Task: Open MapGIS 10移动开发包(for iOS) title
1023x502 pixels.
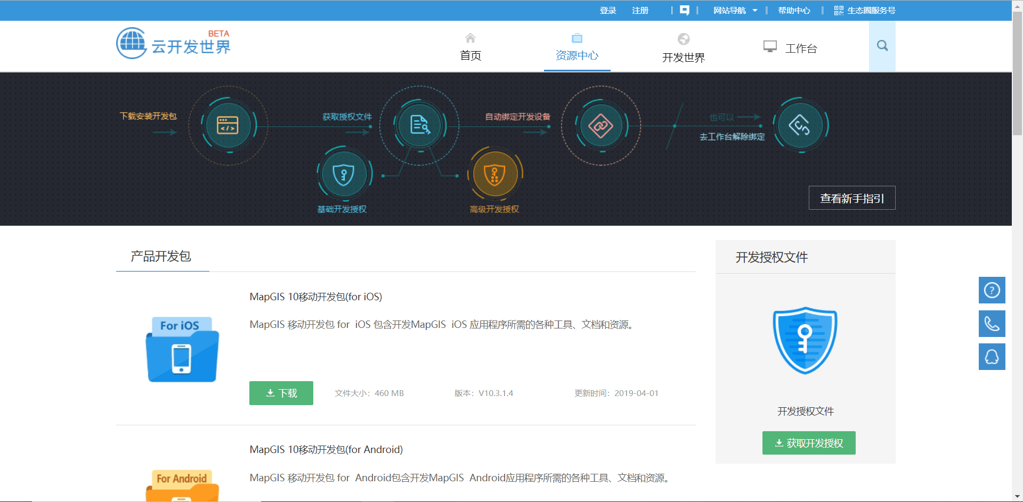Action: click(x=316, y=297)
